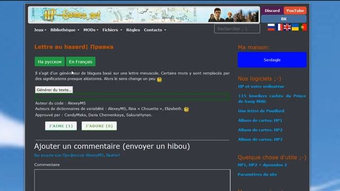This screenshot has height=191, width=340.
Task: Click the 'Ma maison:' heading
Action: pyautogui.click(x=253, y=47)
